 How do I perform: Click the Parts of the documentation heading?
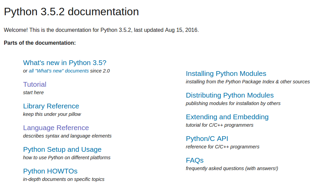[x=40, y=43]
